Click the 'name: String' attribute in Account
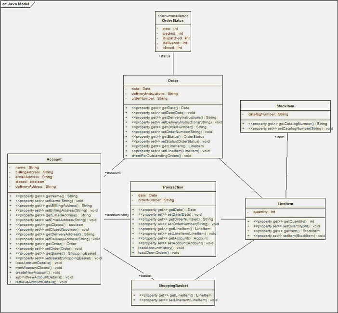The height and width of the screenshot is (313, 338). [27, 168]
